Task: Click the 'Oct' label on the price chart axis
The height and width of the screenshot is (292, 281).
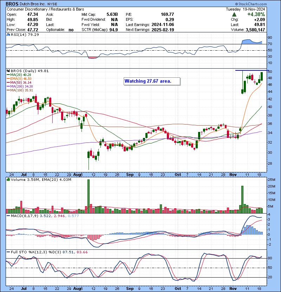Action: (178, 174)
